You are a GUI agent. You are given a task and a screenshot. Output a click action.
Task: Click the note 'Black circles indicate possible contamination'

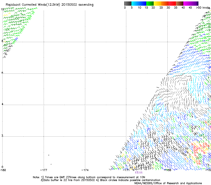130,180
